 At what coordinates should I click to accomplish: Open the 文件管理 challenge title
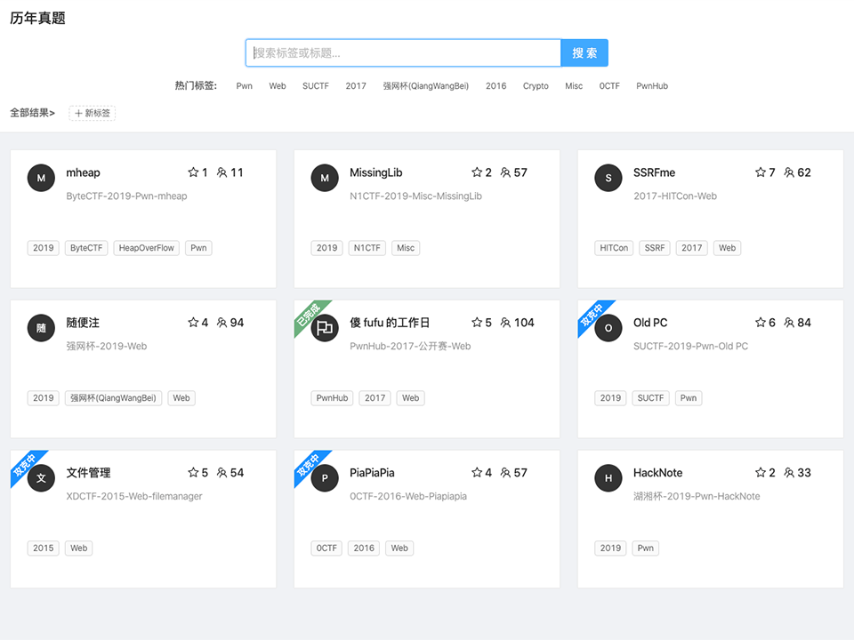pos(88,473)
